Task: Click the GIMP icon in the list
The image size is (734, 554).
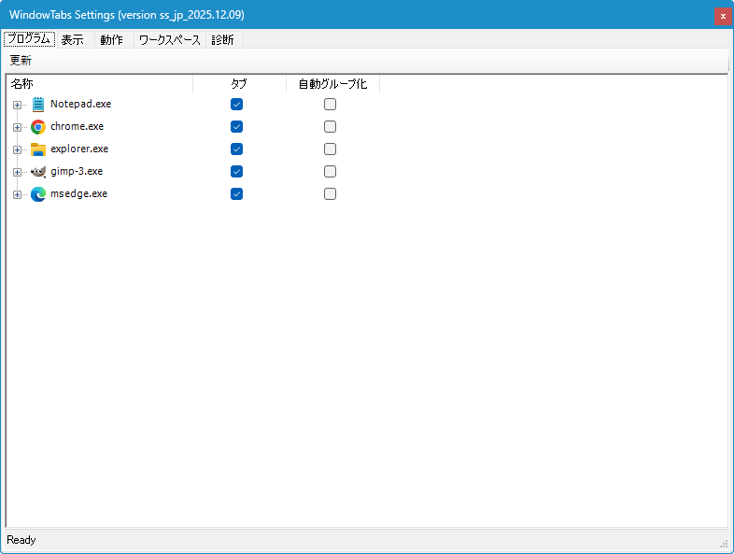Action: (x=38, y=172)
